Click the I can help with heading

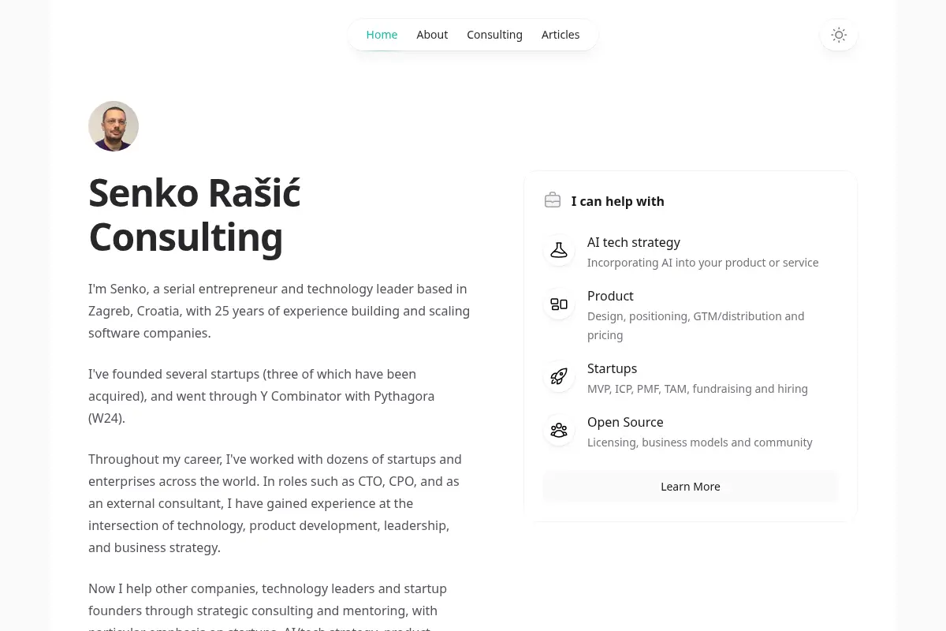[618, 201]
